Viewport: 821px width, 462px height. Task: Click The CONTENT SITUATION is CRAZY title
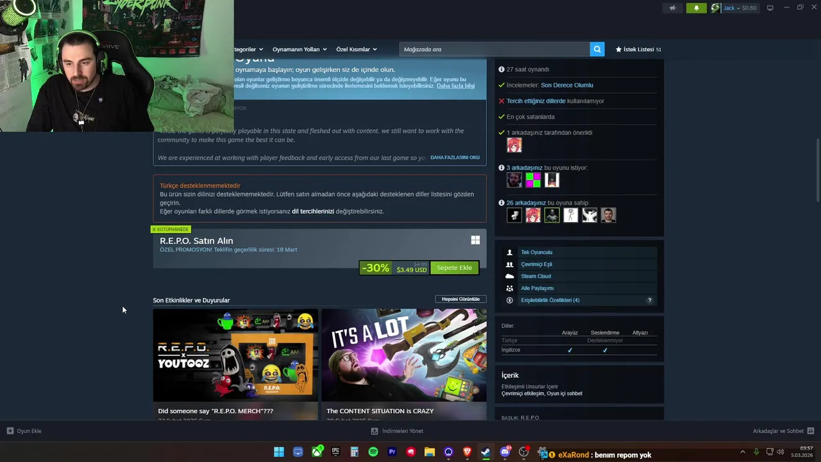tap(380, 411)
